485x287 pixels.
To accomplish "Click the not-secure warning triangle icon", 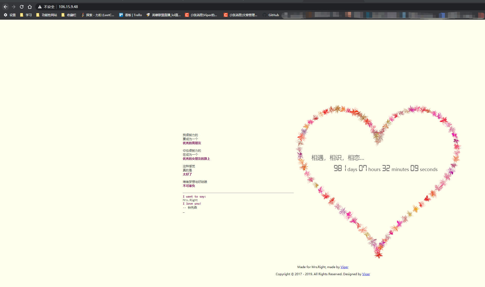I will pyautogui.click(x=40, y=7).
